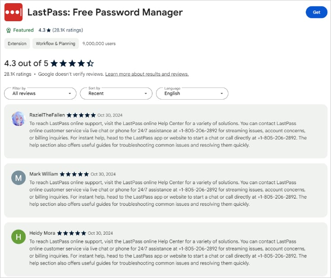
Task: Click RazielTheFallen's profile avatar
Action: [18, 119]
